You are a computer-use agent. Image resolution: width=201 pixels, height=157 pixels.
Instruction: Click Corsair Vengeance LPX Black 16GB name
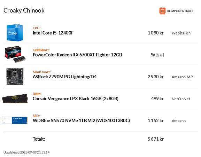point(76,99)
